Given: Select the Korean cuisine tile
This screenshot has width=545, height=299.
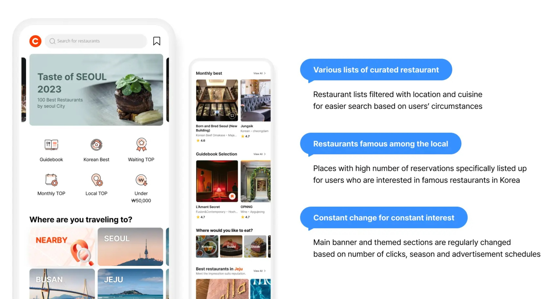Looking at the screenshot, I should [207, 246].
